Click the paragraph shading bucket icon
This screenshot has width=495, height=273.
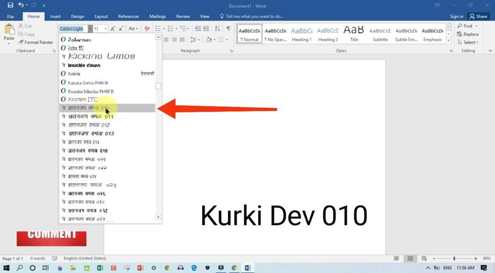pos(208,39)
